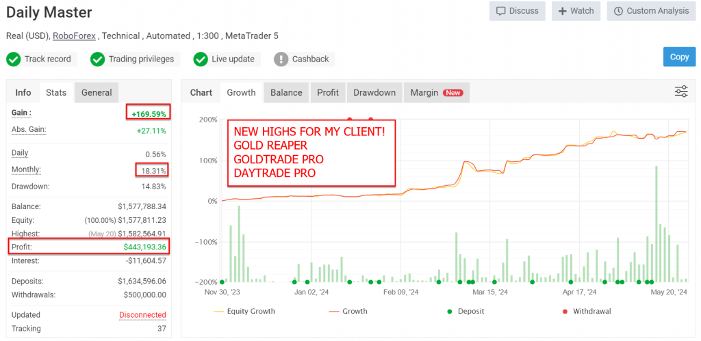Toggle Growth series in chart legend
701x341 pixels.
coord(348,311)
